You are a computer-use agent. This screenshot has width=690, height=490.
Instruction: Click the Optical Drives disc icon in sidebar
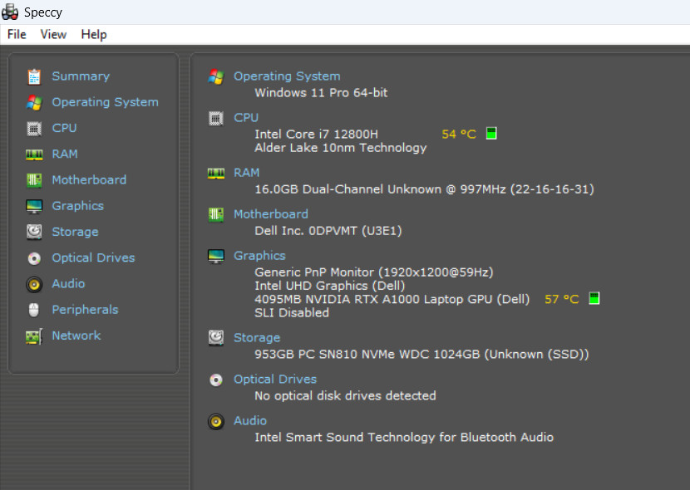tap(34, 258)
